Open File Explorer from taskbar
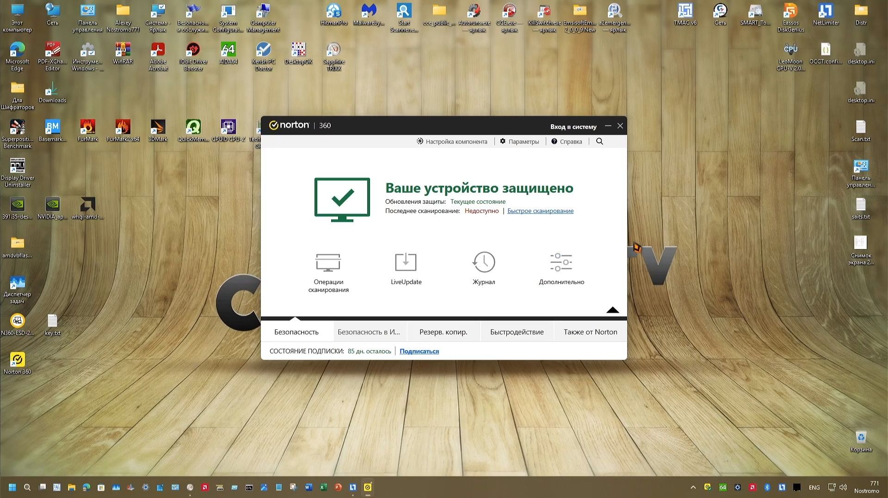Screen dimensions: 888x498 pyautogui.click(x=72, y=487)
